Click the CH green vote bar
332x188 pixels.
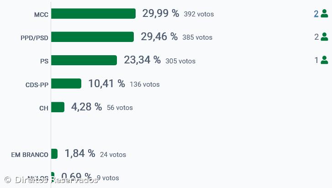[58, 107]
